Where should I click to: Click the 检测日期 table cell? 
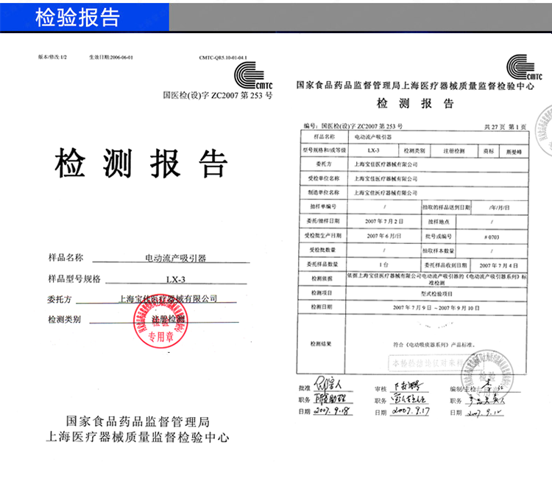(x=322, y=307)
